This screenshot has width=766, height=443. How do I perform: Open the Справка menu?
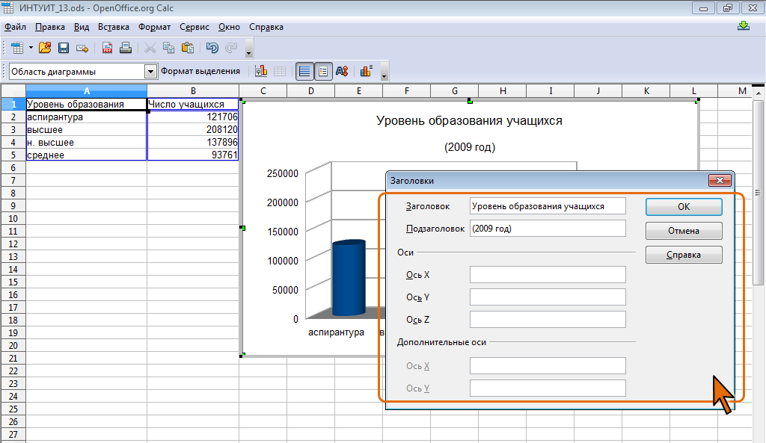point(266,27)
